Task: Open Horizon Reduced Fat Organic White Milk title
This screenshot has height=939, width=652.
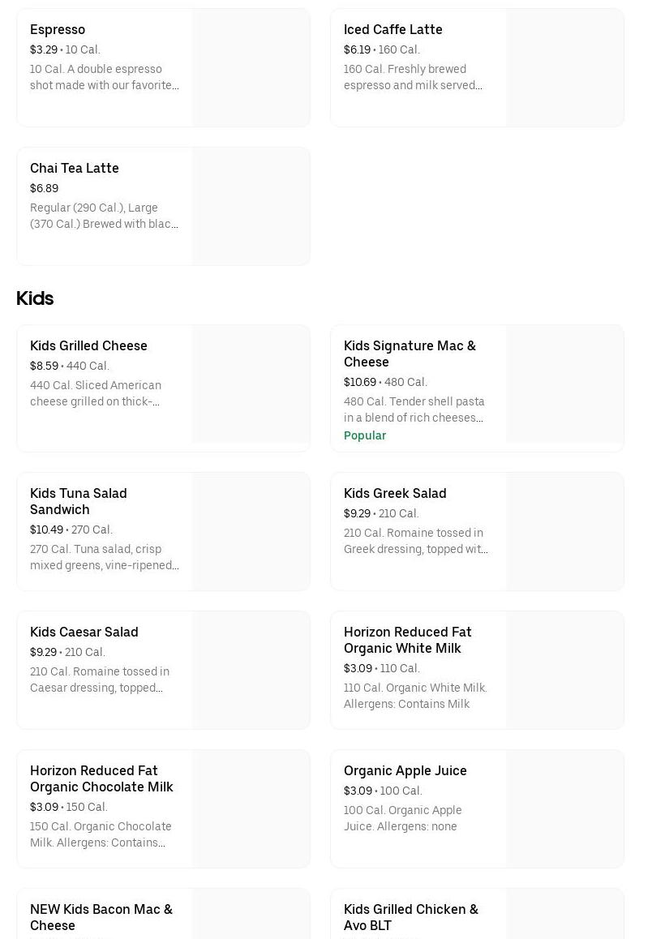Action: [407, 640]
